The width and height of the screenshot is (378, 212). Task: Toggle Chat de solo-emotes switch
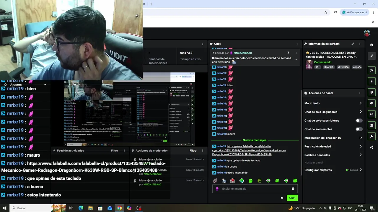[359, 129]
